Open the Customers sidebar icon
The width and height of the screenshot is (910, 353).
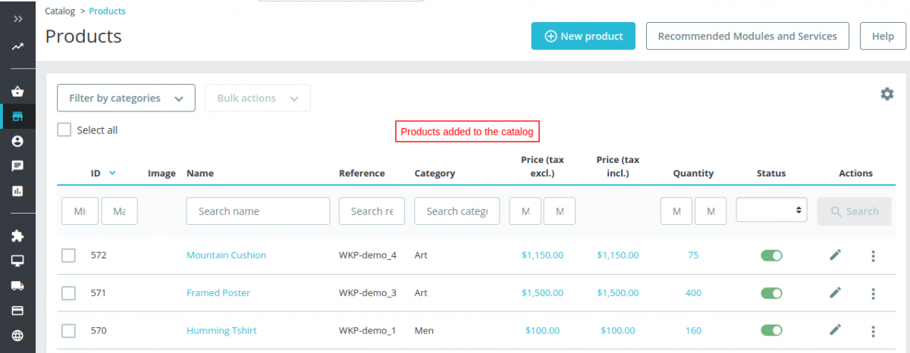point(17,141)
